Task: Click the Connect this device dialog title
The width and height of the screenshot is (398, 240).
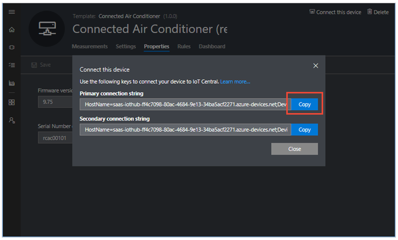Action: point(105,70)
